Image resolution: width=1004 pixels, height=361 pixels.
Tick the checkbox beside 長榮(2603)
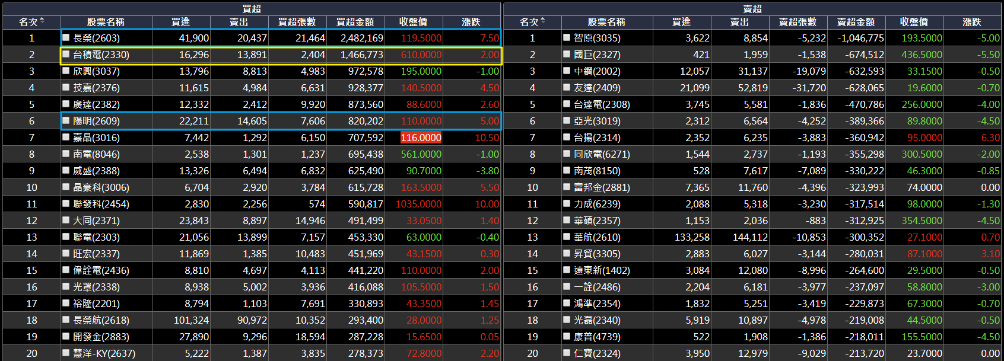coord(66,37)
